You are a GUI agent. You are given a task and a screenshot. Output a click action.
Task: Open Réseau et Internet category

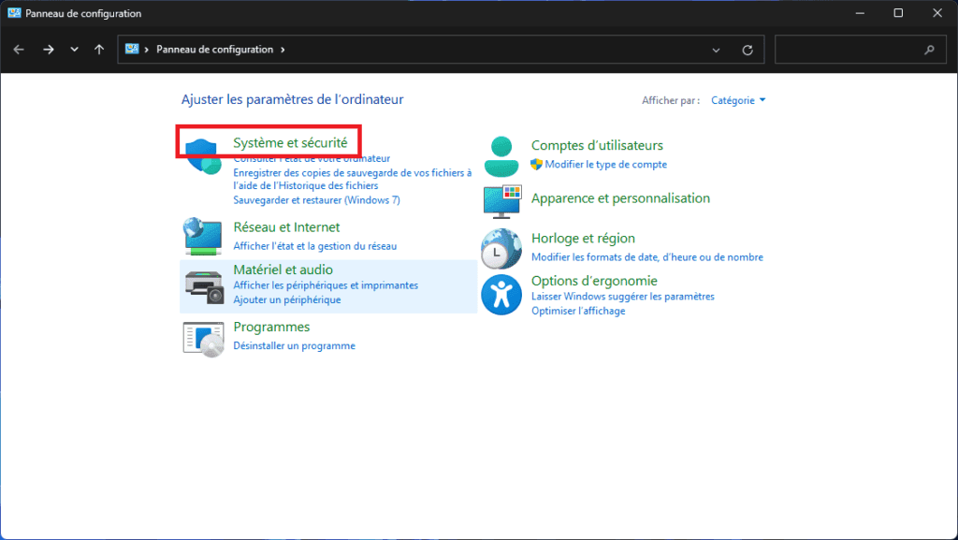click(x=286, y=227)
